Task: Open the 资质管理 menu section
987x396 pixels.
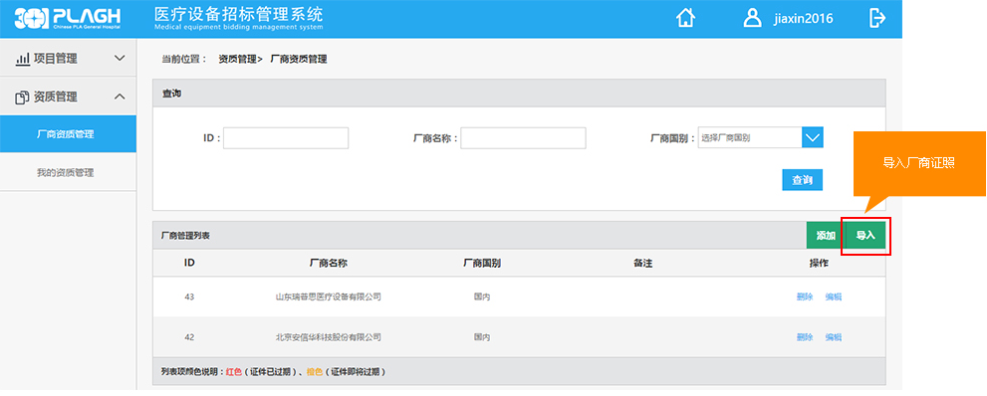Action: (68, 97)
